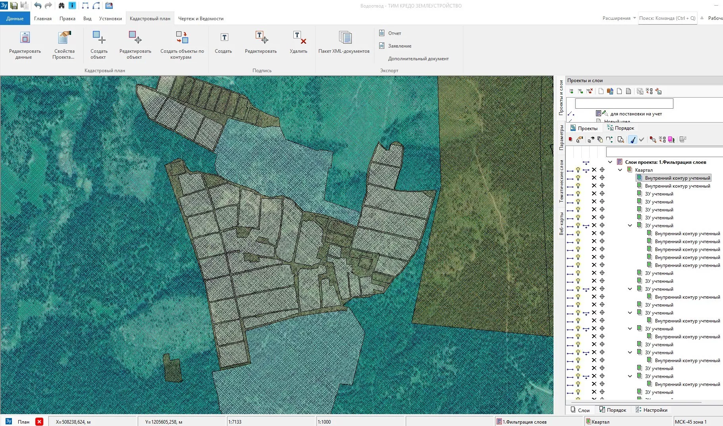Viewport: 723px width, 426px height.
Task: Click the 'Редактировать данные' ribbon icon
Action: (25, 38)
